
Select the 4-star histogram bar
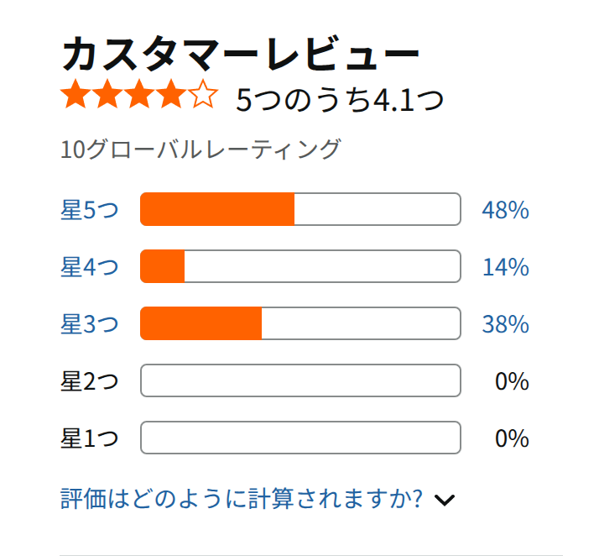coord(300,266)
